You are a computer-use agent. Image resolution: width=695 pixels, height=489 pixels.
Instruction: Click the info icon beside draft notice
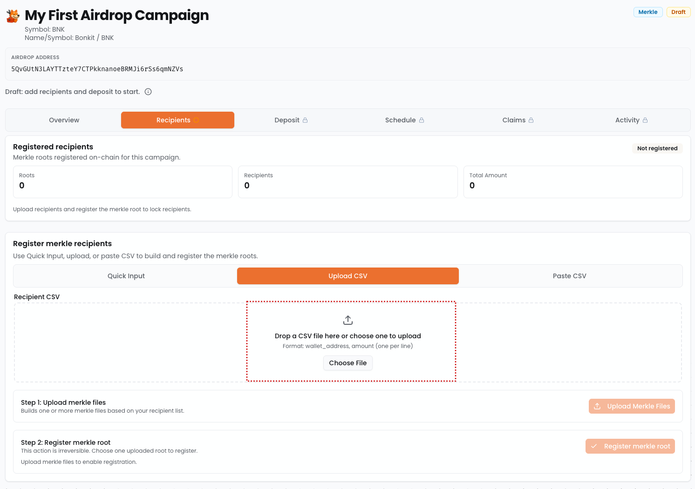point(148,92)
